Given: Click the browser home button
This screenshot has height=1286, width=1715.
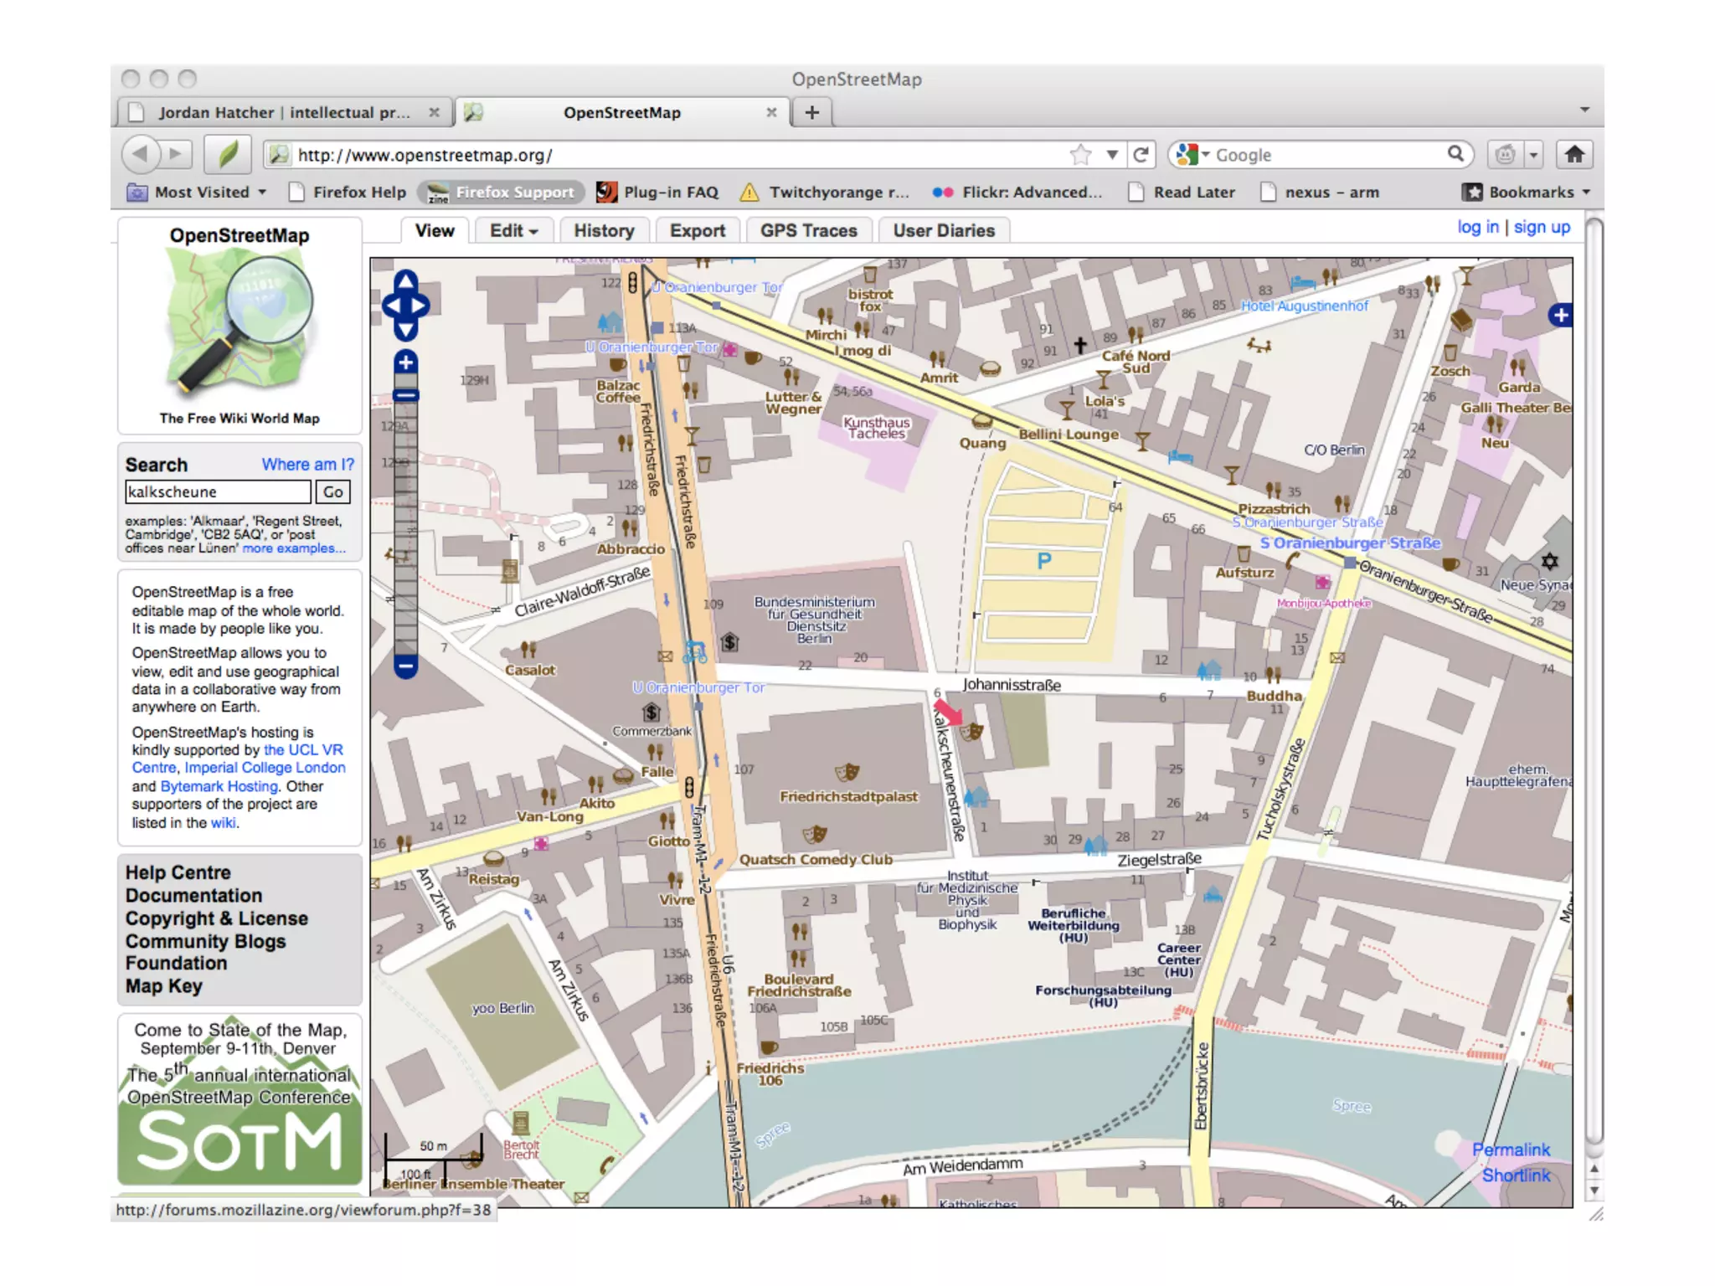Looking at the screenshot, I should (x=1574, y=155).
